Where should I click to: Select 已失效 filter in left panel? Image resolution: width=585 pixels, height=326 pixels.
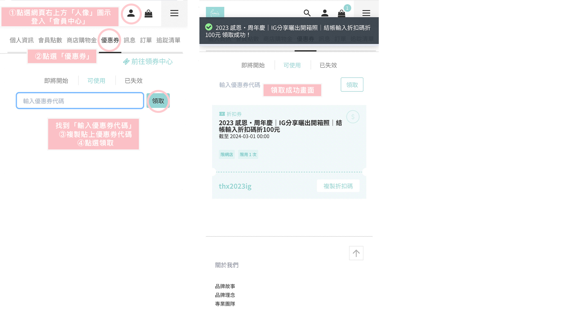pyautogui.click(x=134, y=81)
